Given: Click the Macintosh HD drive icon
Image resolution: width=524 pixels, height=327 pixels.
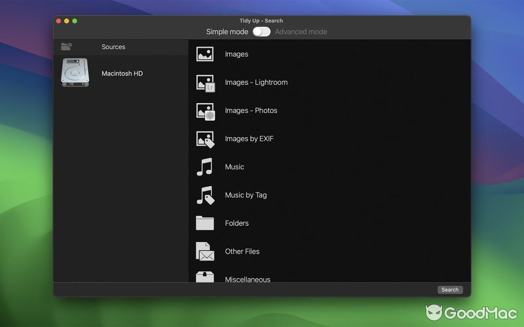Looking at the screenshot, I should coord(75,73).
